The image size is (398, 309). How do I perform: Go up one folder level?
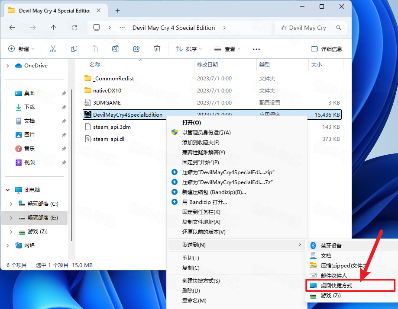(53, 28)
